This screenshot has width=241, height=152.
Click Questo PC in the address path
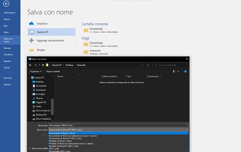pyautogui.click(x=57, y=65)
